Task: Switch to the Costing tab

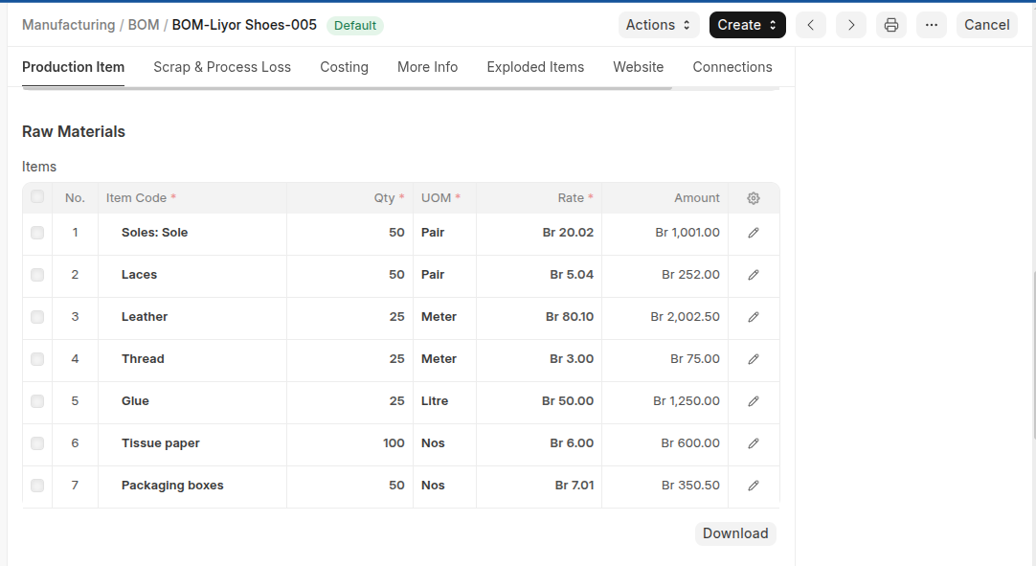Action: point(344,67)
